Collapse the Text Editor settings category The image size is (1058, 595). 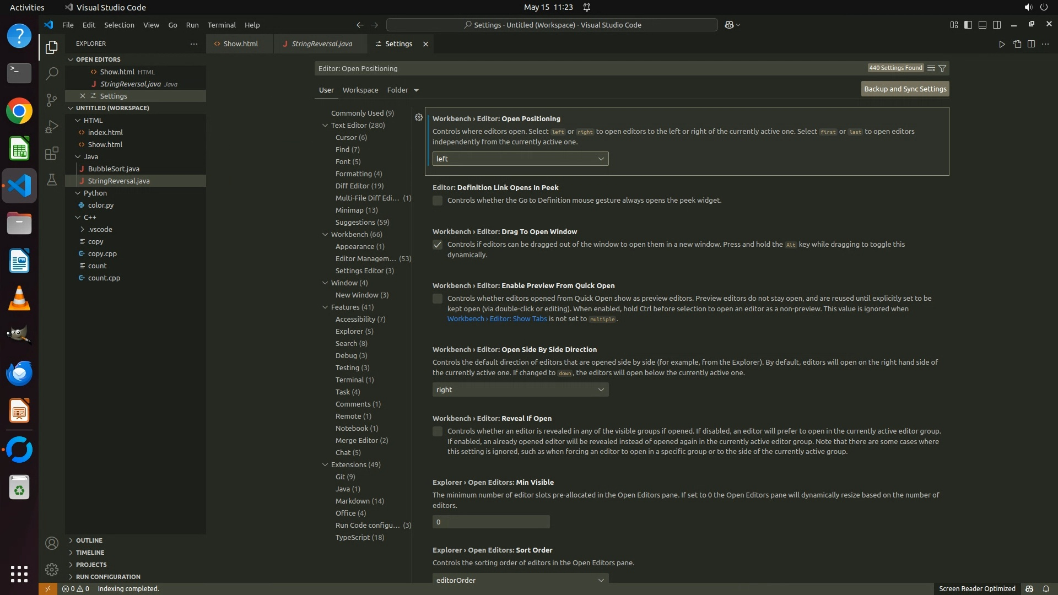pyautogui.click(x=325, y=126)
